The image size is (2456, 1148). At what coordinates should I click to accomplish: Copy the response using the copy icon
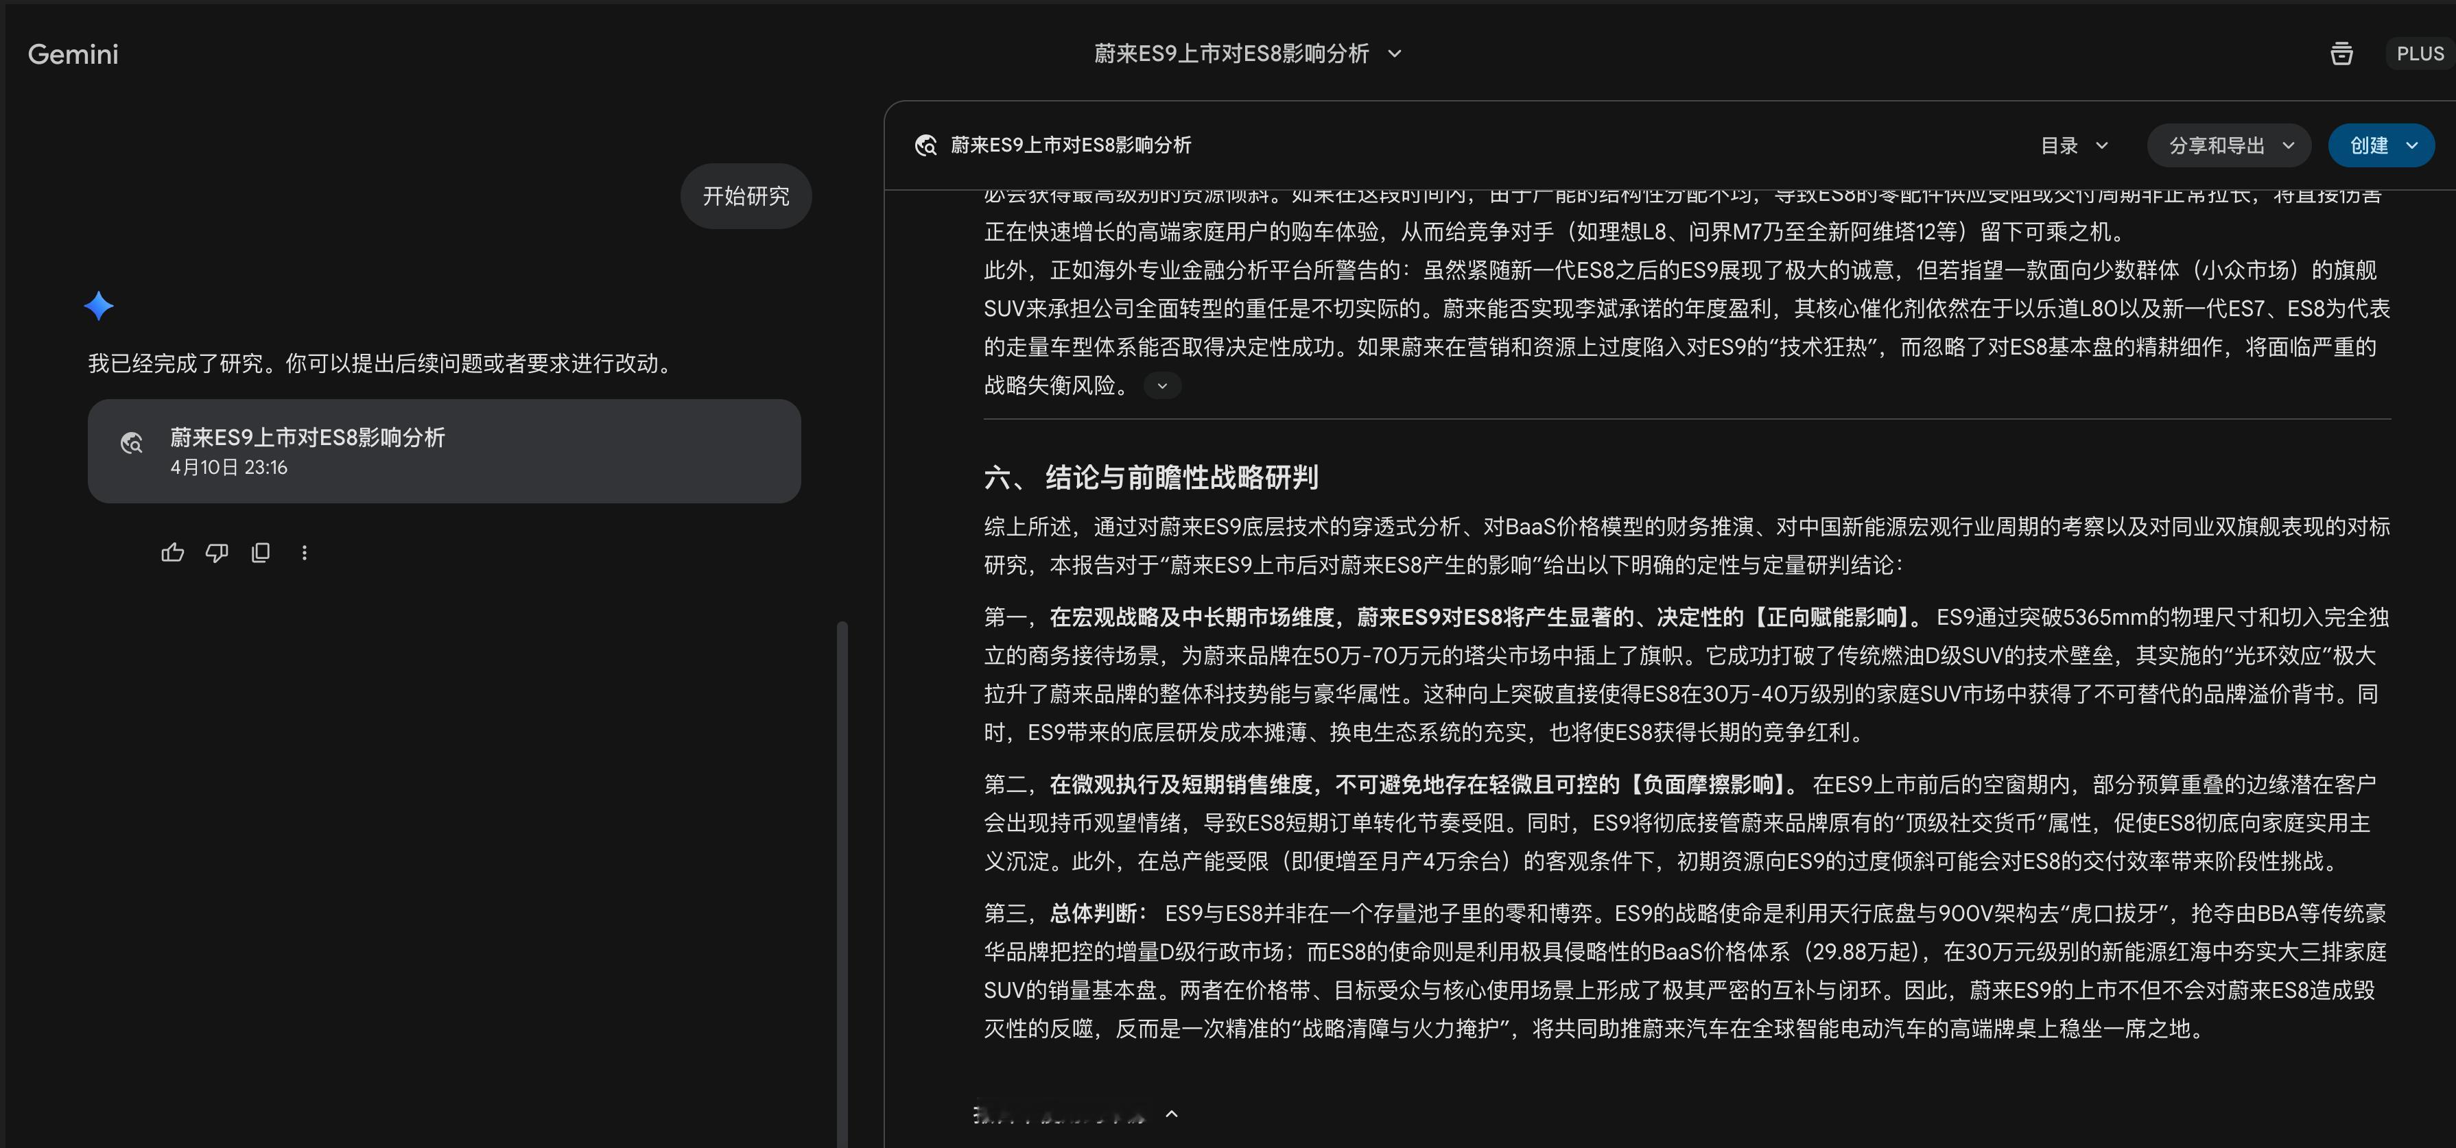[x=260, y=553]
